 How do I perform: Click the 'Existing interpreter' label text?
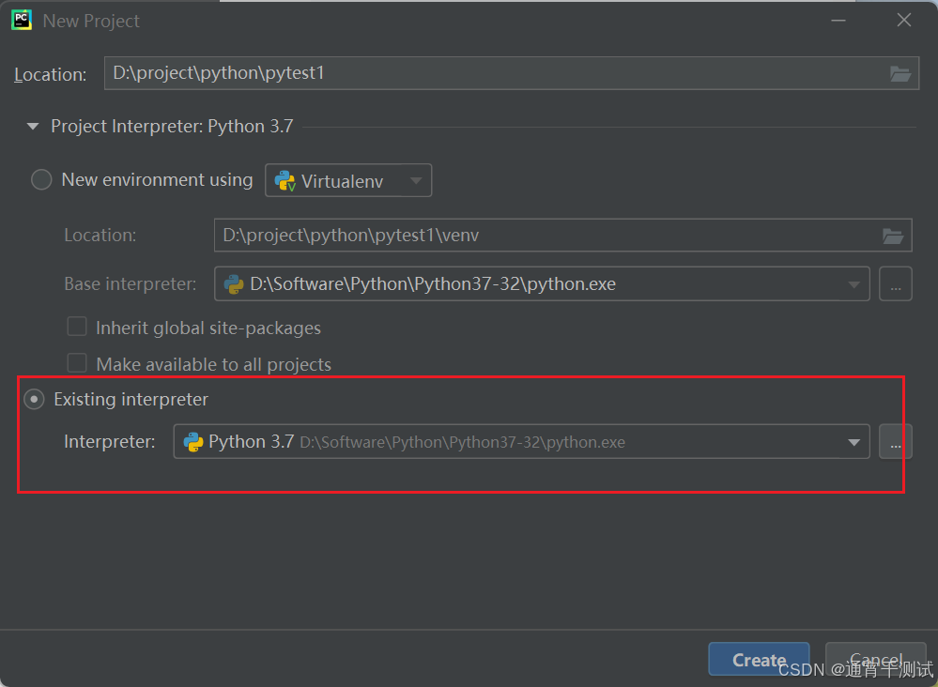coord(131,399)
